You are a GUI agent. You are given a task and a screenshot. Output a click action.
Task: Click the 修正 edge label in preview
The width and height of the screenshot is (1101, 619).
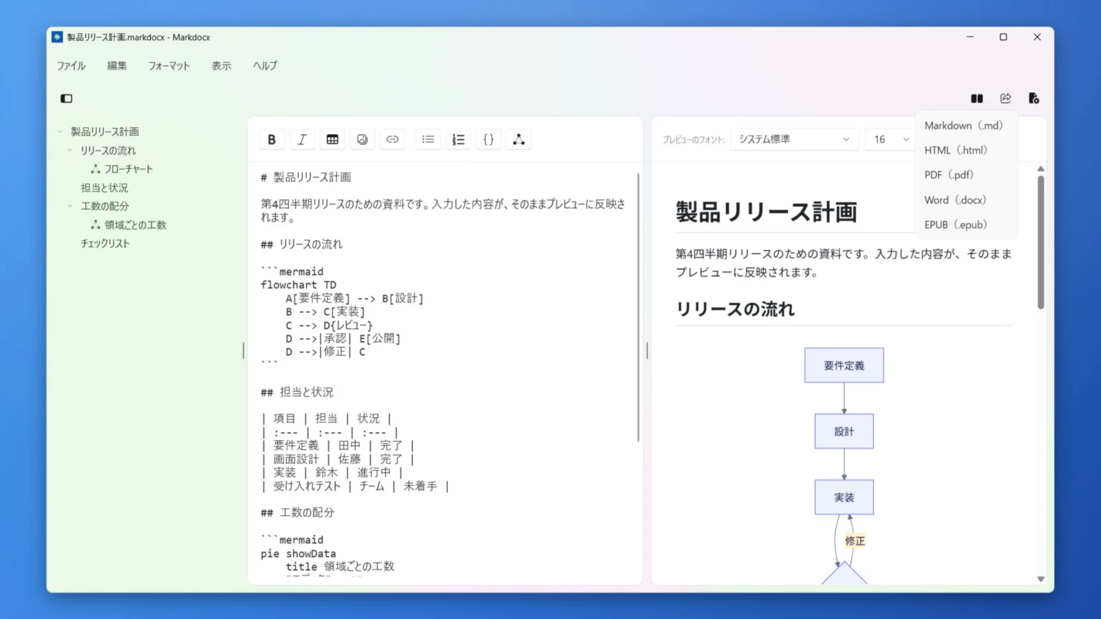point(855,541)
